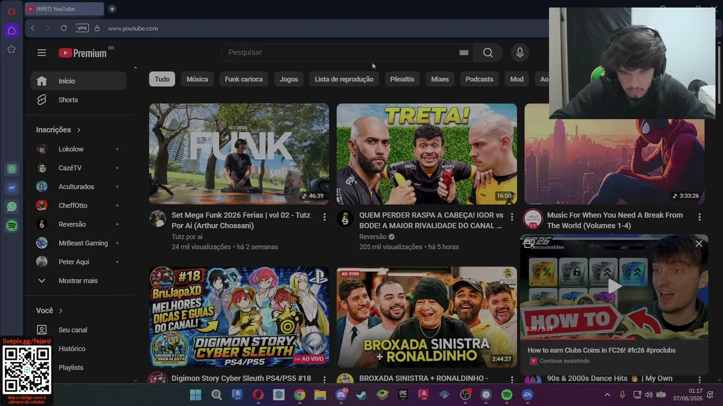Open Reversão channel avatar beside video title
The image size is (723, 406).
pos(345,219)
